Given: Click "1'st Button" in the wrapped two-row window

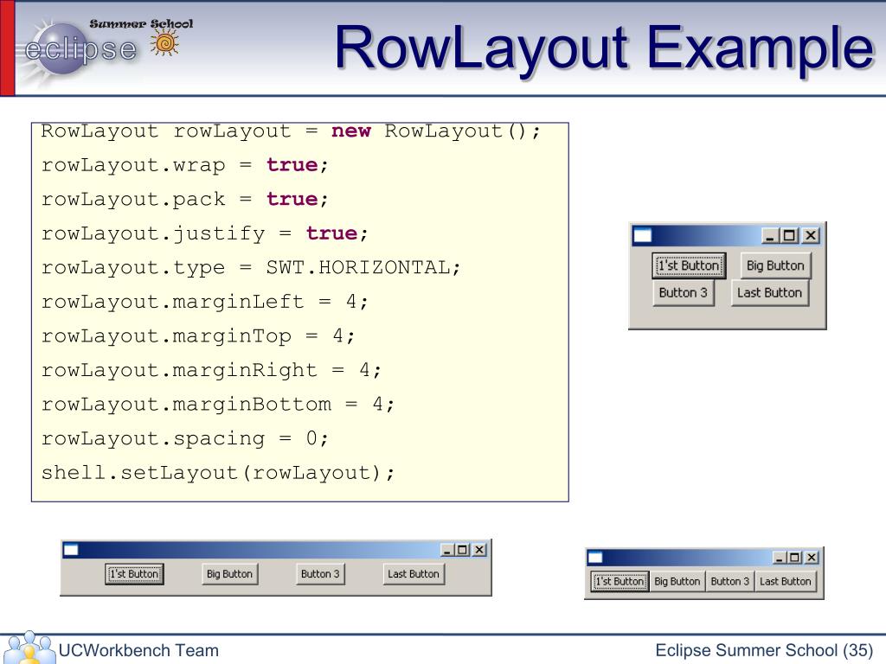Looking at the screenshot, I should pyautogui.click(x=689, y=265).
